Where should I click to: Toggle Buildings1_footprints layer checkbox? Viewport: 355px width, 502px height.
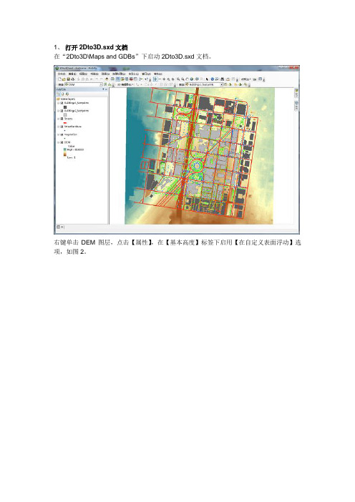[62, 103]
